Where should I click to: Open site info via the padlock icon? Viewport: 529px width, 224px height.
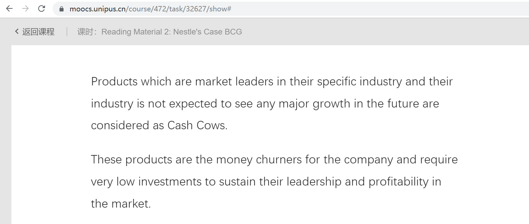coord(62,9)
